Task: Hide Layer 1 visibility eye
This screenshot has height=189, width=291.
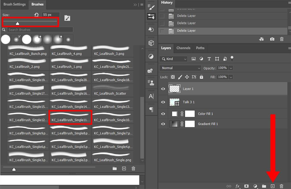Action: pyautogui.click(x=163, y=89)
